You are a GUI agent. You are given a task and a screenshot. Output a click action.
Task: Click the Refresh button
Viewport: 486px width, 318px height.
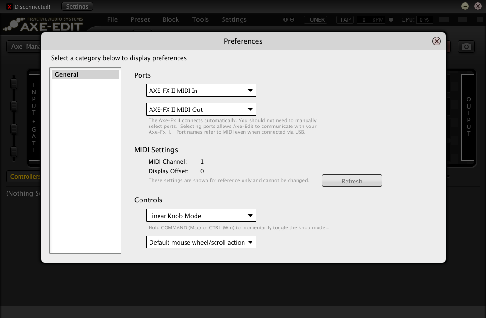(x=352, y=181)
